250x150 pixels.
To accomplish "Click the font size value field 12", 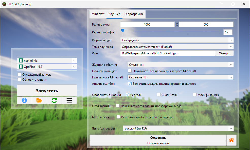I will click(x=228, y=32).
